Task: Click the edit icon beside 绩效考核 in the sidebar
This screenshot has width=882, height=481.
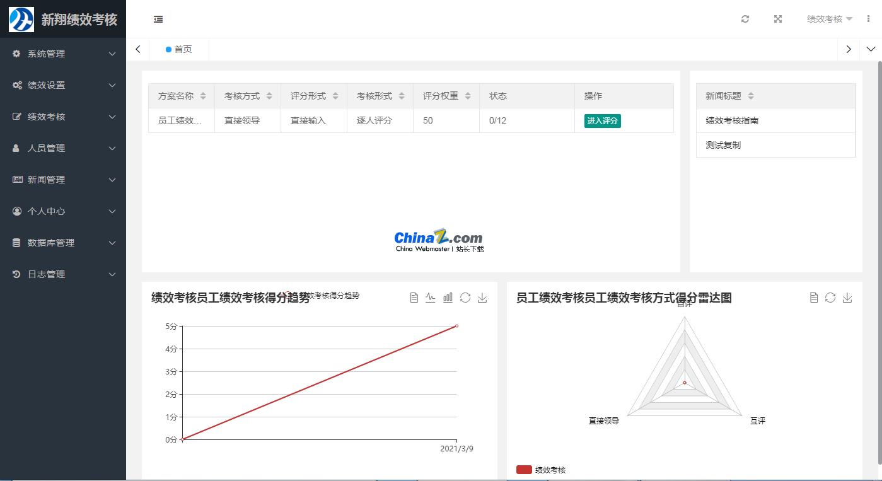Action: [x=17, y=117]
